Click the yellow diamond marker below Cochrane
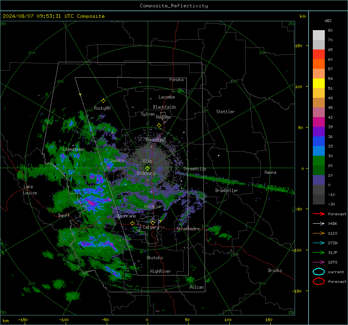348x325 pixels. 132,223
